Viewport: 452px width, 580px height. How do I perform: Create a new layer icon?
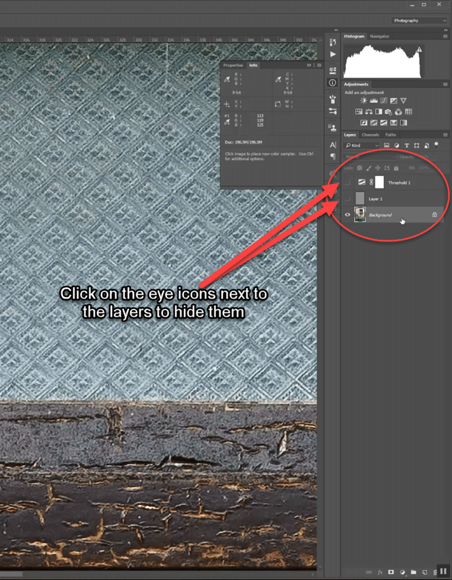click(424, 572)
